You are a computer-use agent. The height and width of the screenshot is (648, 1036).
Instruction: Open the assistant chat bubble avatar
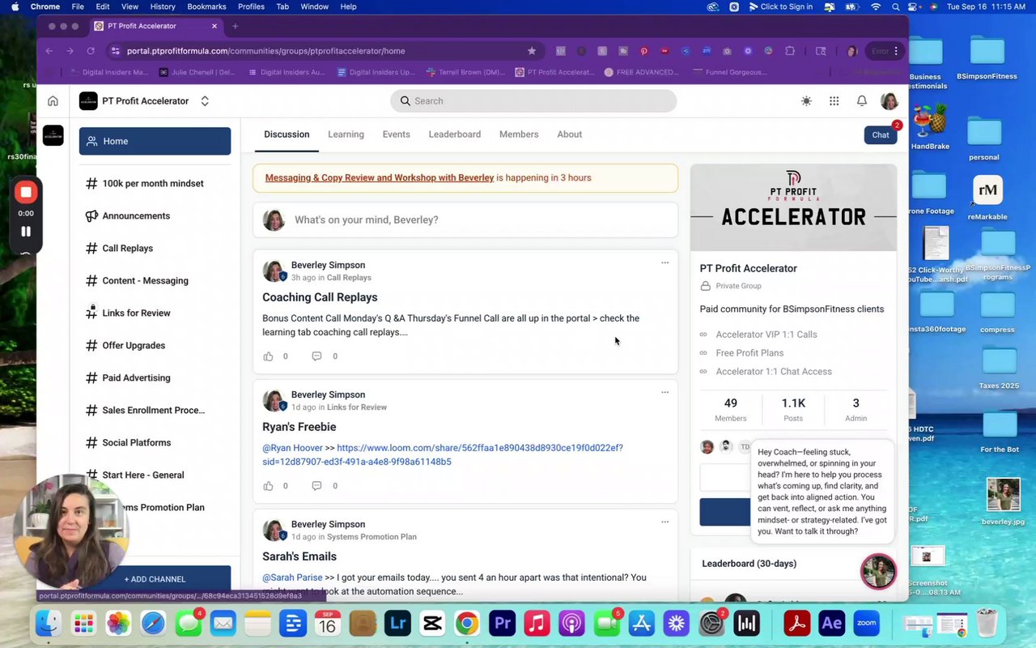(x=878, y=571)
